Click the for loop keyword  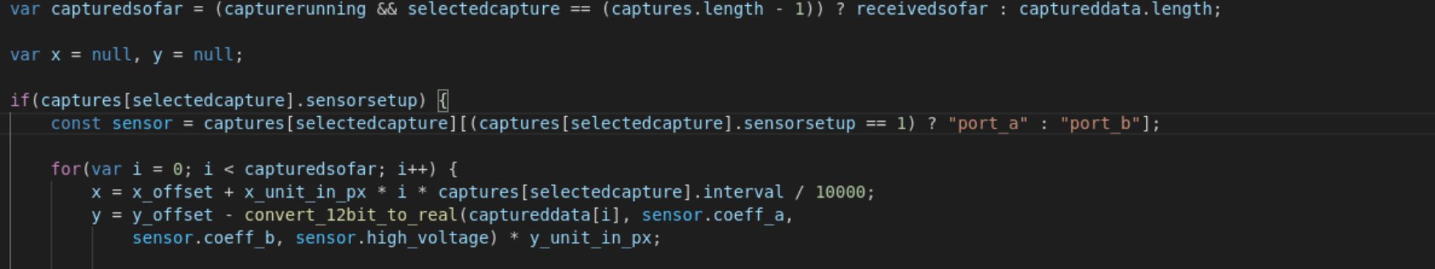[x=65, y=169]
